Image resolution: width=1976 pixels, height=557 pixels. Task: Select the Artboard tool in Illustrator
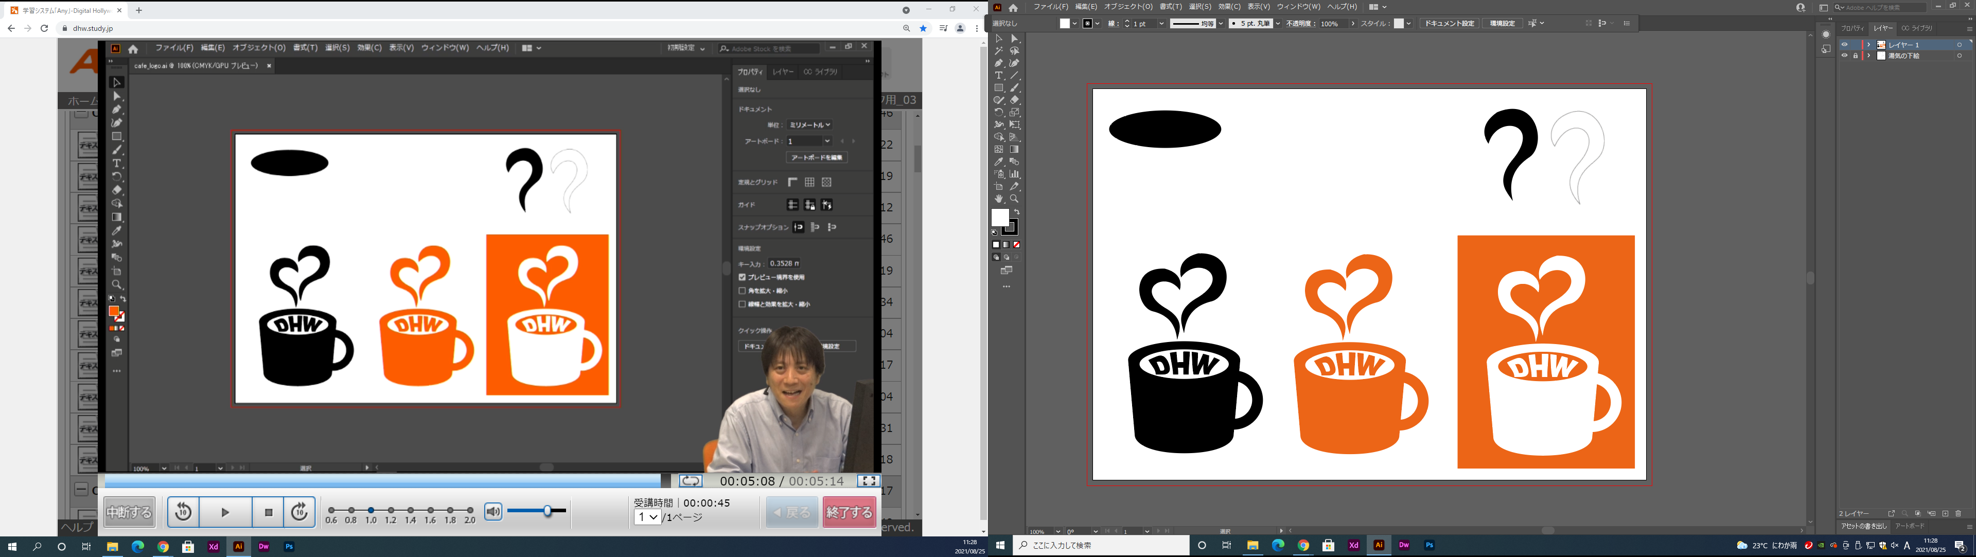tap(999, 186)
